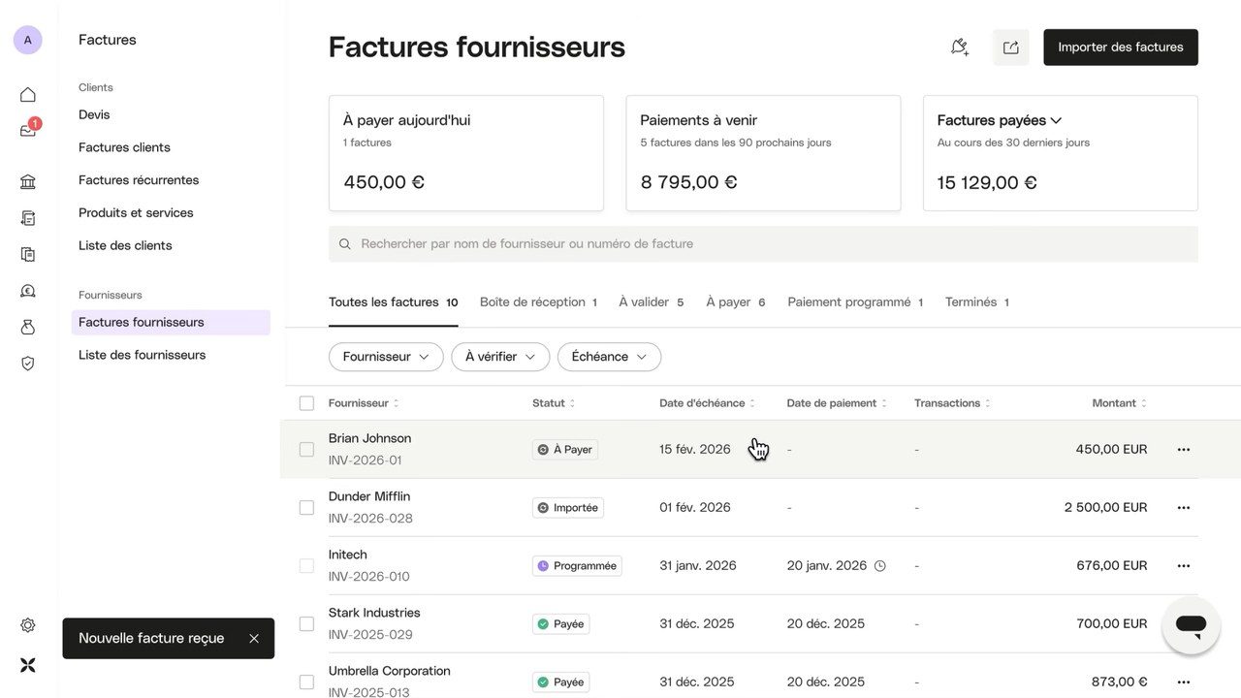Open Factures clients in sidebar

coord(124,147)
